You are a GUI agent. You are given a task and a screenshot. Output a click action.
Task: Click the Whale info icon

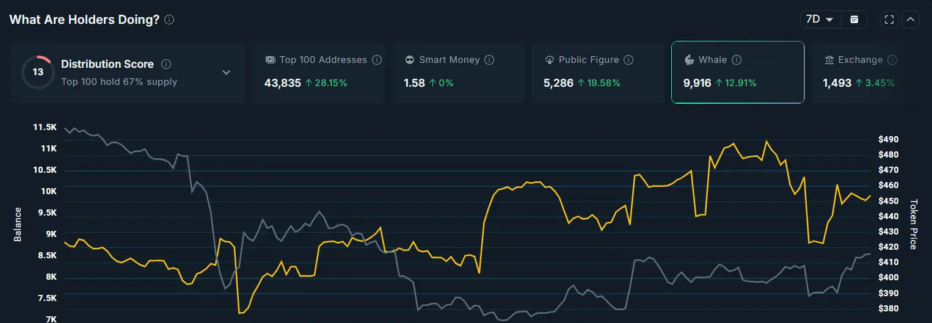pos(737,60)
